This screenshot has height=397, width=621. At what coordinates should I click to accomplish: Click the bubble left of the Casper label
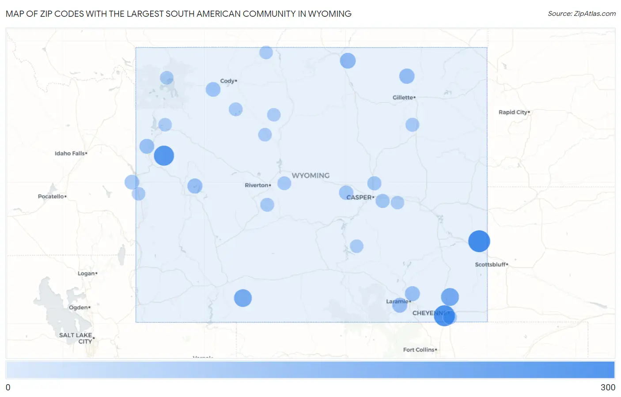tap(346, 193)
